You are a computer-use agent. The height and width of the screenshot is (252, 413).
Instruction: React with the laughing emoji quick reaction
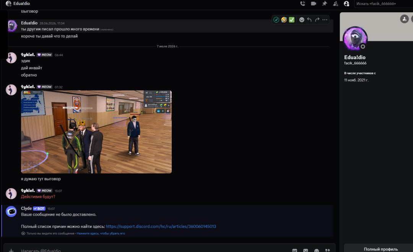pyautogui.click(x=284, y=20)
